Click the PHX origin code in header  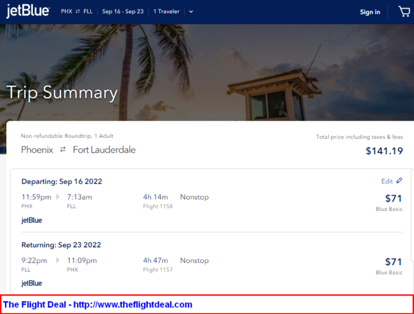coord(67,11)
